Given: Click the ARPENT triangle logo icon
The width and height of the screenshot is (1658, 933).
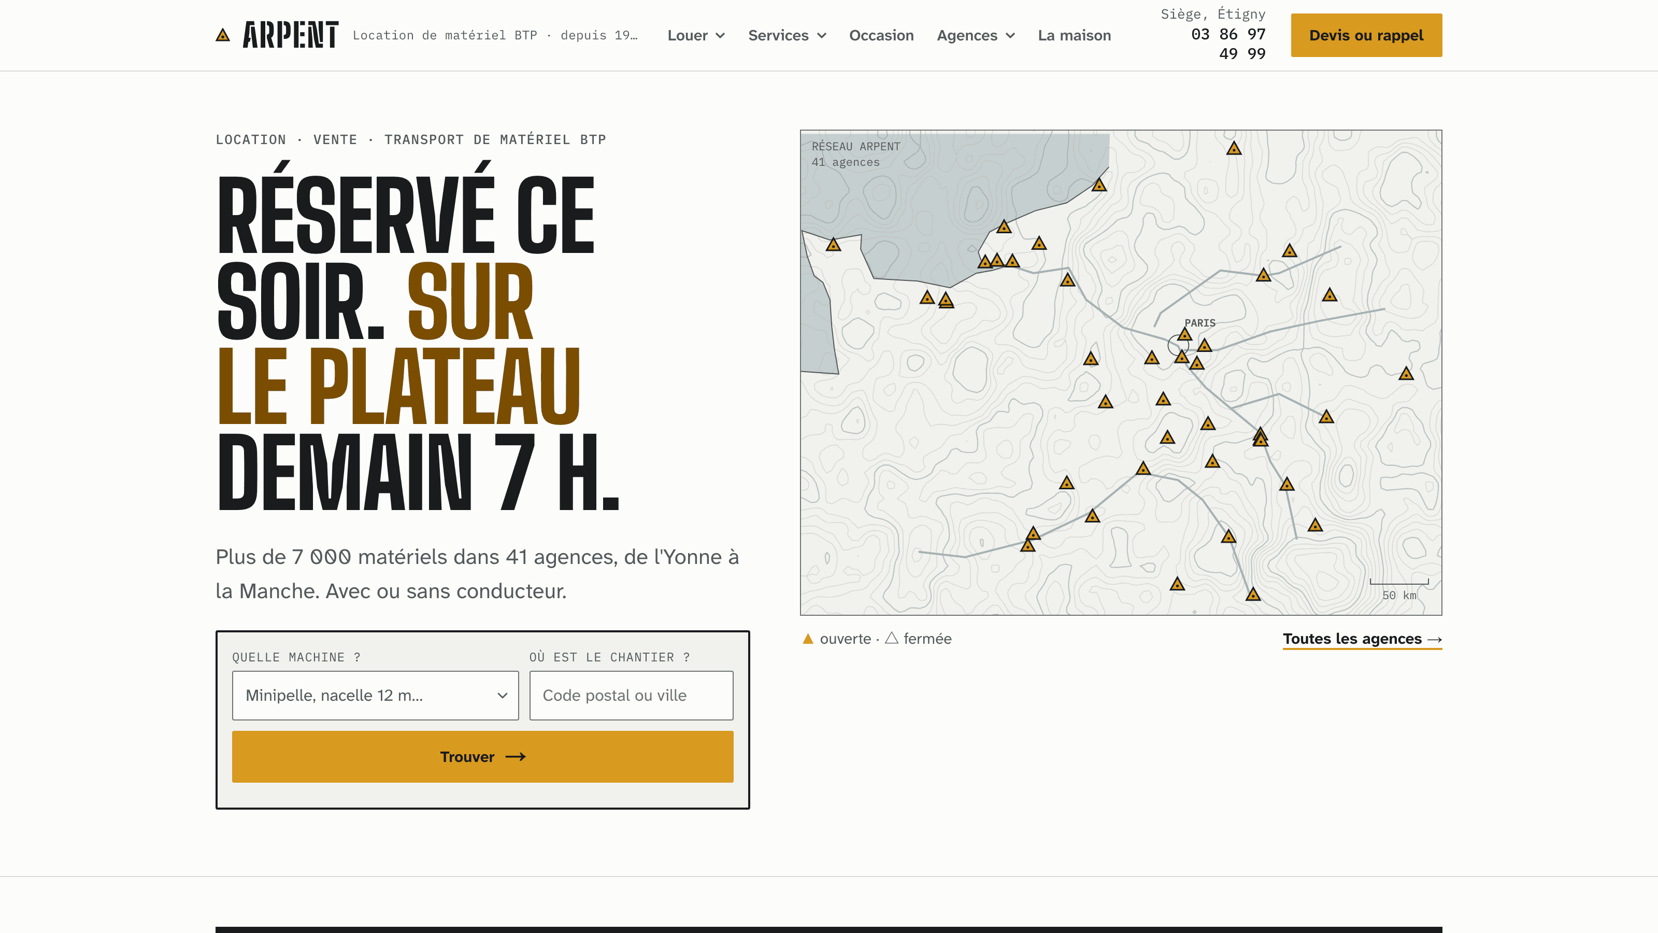Looking at the screenshot, I should click(223, 35).
